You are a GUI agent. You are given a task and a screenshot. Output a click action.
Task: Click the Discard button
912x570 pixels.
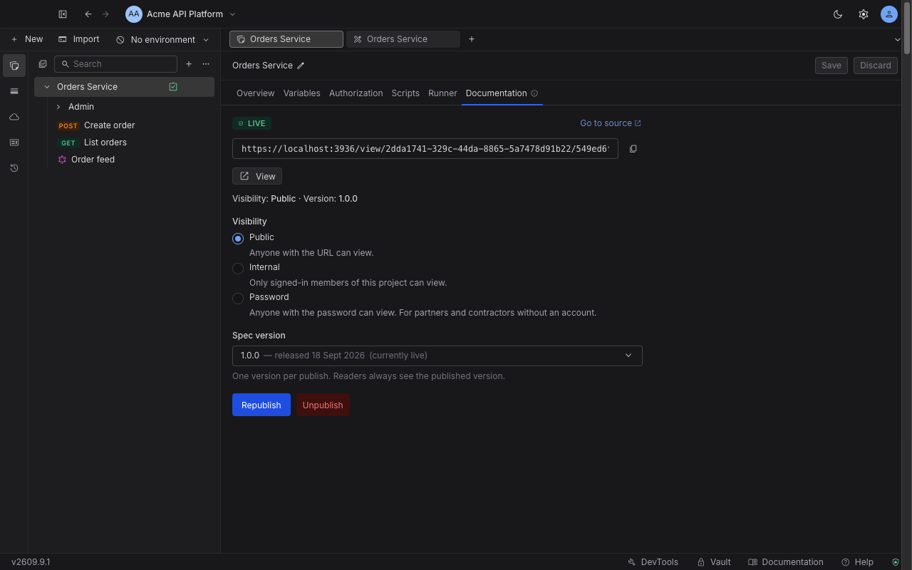coord(875,66)
